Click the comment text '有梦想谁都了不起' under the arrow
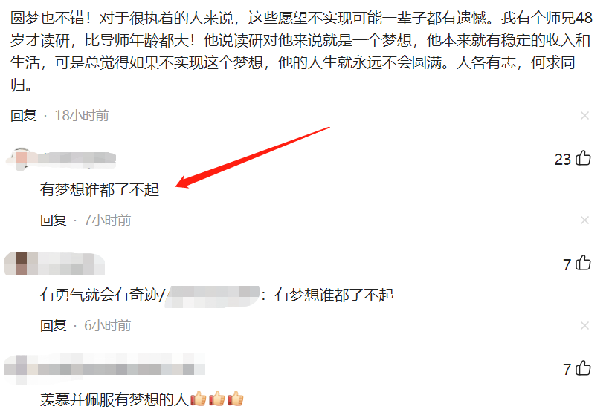The height and width of the screenshot is (415, 609). coord(100,189)
